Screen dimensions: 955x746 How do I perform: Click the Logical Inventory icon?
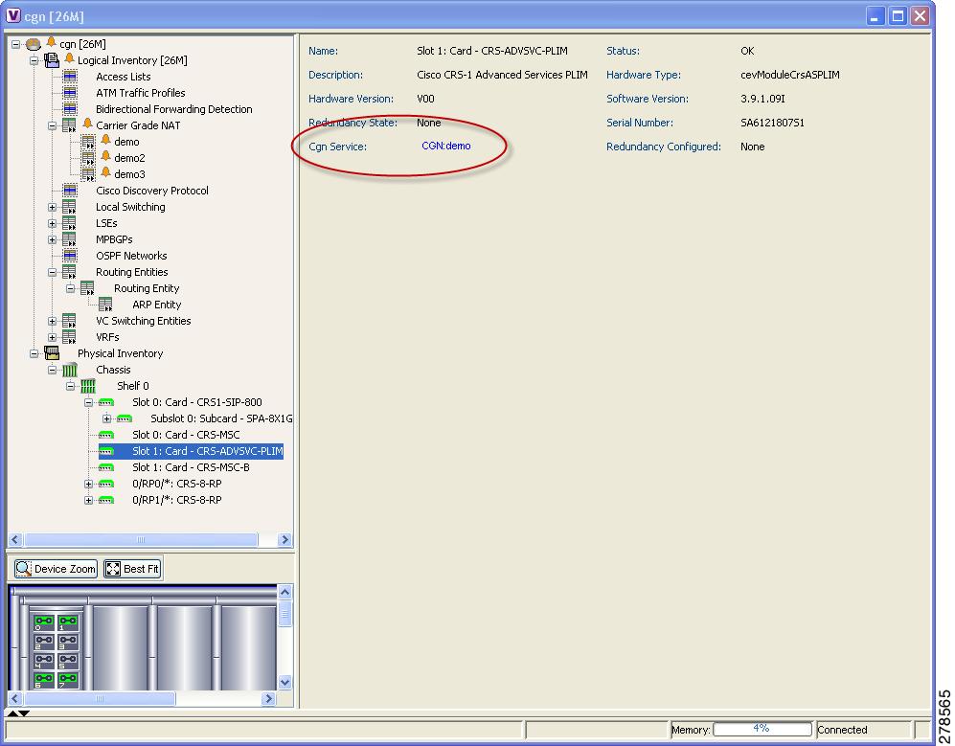point(52,59)
